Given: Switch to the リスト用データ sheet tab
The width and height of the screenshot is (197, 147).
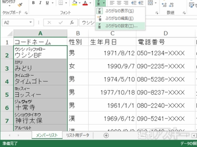Looking at the screenshot, I should click(x=78, y=135).
